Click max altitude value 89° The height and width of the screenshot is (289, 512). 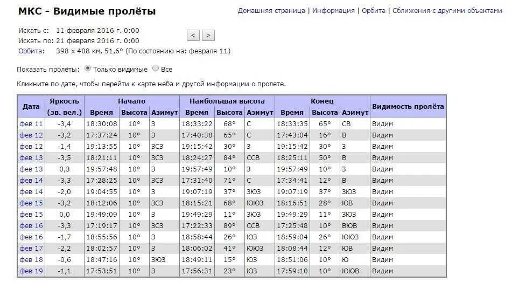(229, 226)
